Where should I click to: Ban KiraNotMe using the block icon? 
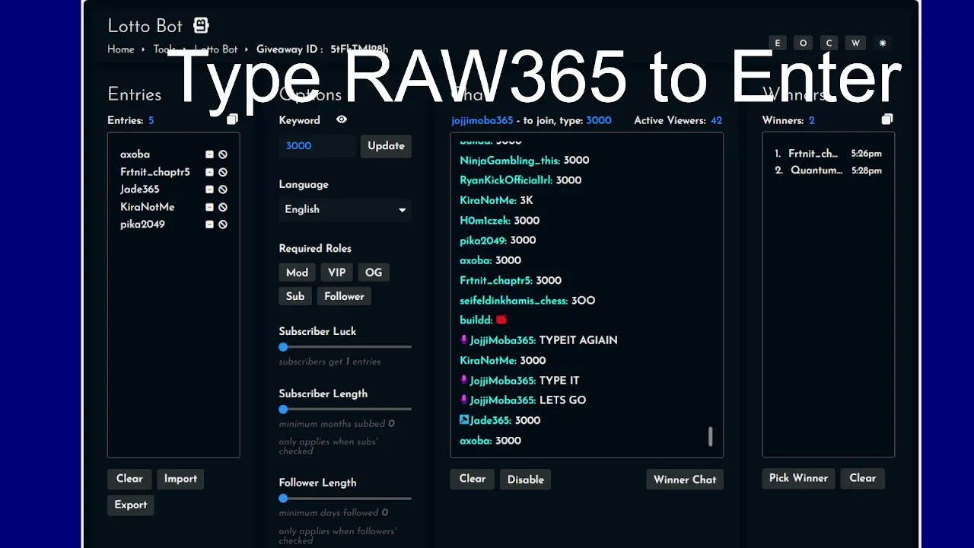pos(223,207)
